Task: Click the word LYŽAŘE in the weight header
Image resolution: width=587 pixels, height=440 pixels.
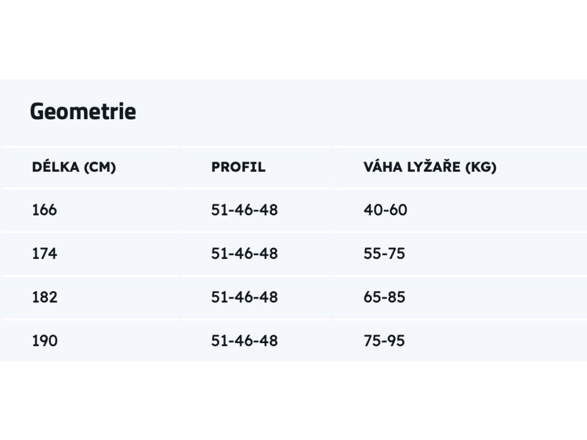Action: (433, 166)
